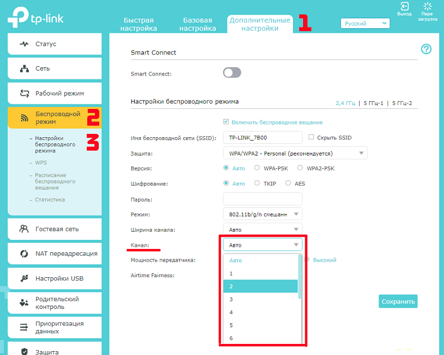Viewport: 444px width, 355px height.
Task: Open help via question mark icon
Action: point(426,49)
